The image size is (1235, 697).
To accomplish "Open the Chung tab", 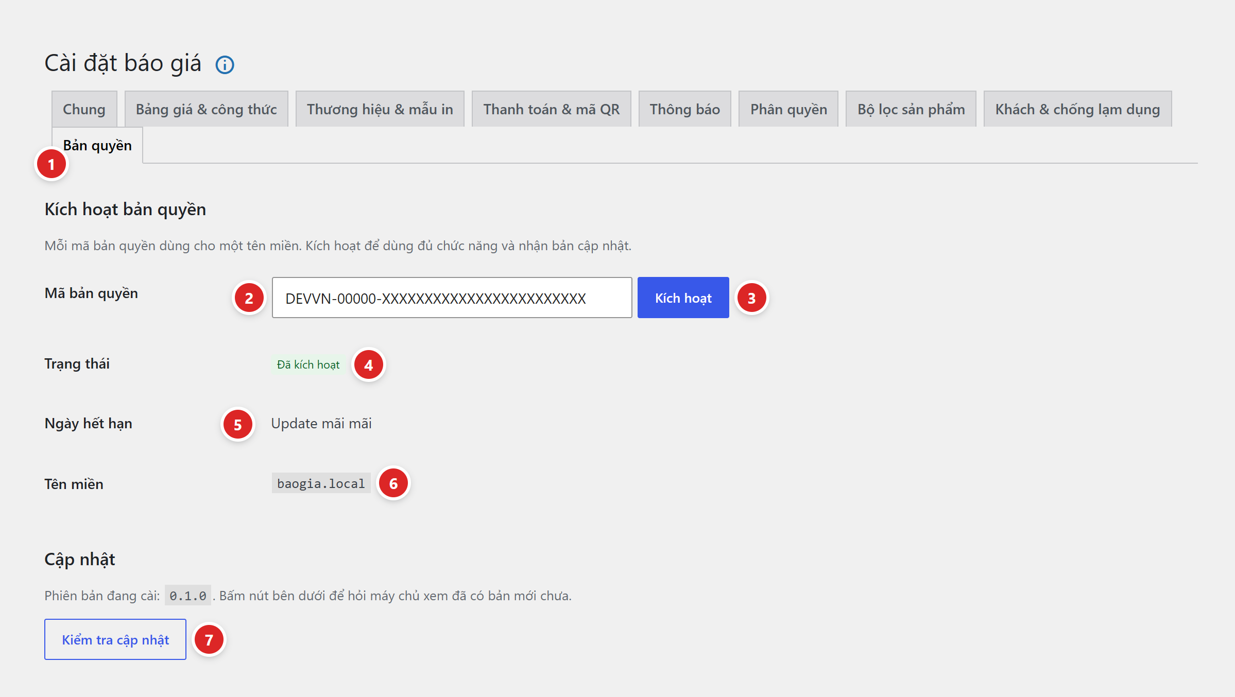I will tap(84, 109).
